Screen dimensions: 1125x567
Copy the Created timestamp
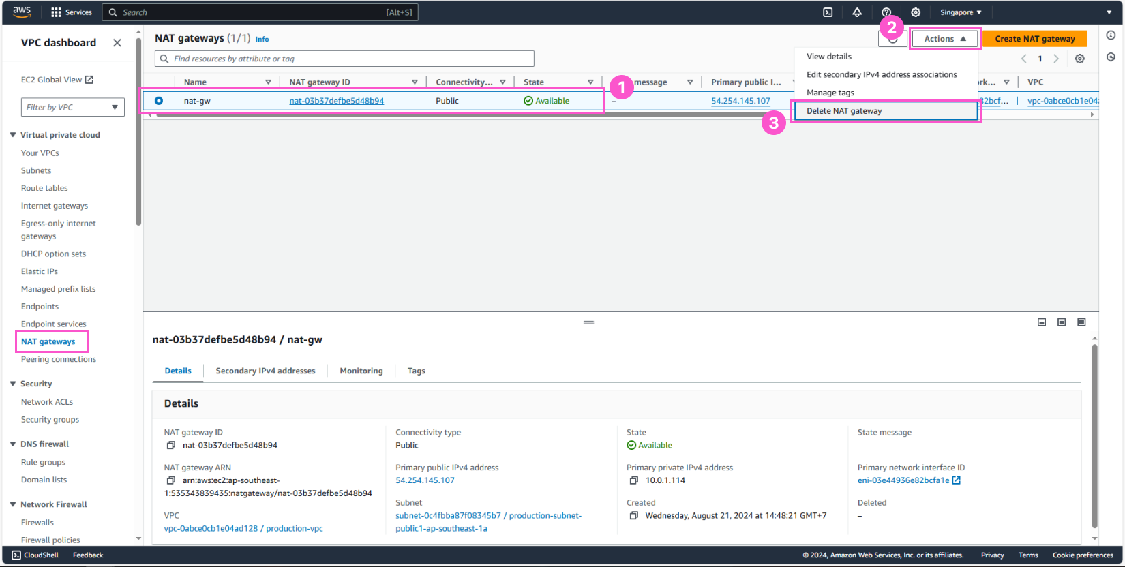[x=634, y=516]
